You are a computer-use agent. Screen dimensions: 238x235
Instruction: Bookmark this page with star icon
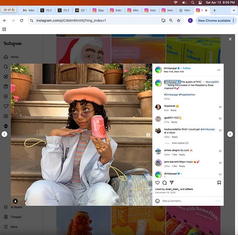coord(179,21)
